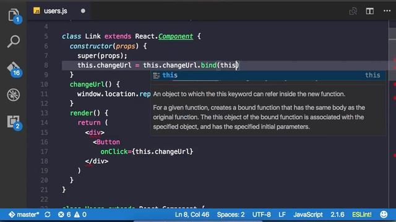Click the JS file icon on users.js tab
Viewport: 396px width, 222px height.
(37, 11)
